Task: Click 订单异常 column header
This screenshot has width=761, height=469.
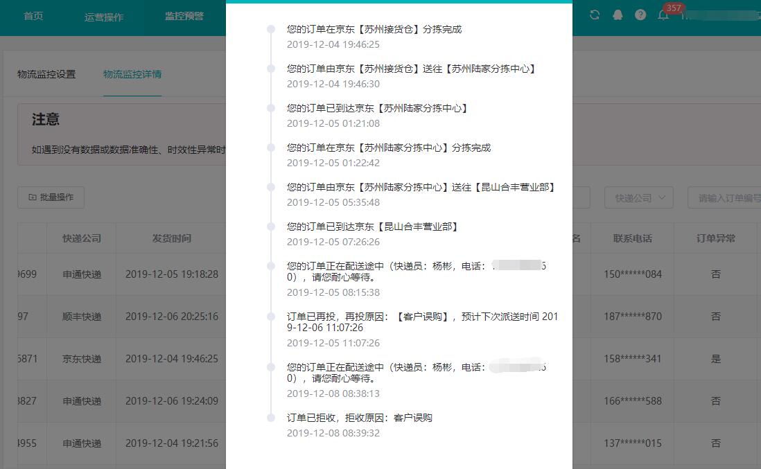Action: pyautogui.click(x=715, y=238)
